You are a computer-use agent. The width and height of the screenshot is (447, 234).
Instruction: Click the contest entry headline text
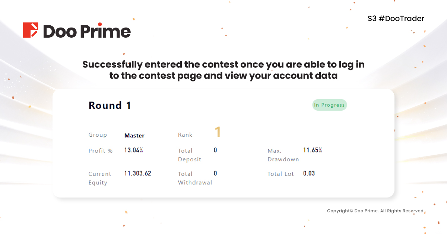[x=223, y=70]
